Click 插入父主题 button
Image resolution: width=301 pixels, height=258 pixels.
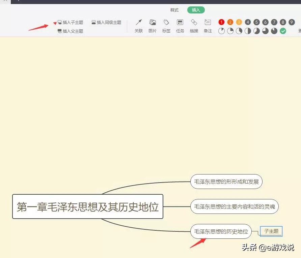click(70, 31)
